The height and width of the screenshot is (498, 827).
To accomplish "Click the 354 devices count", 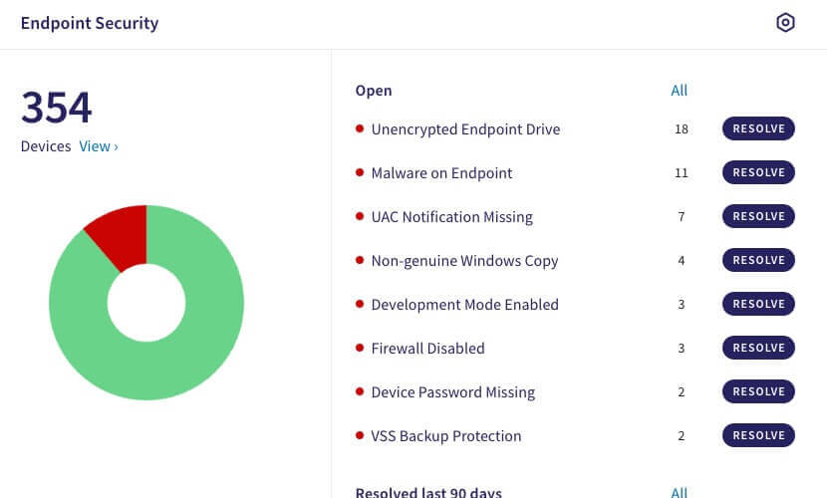I will coord(57,108).
